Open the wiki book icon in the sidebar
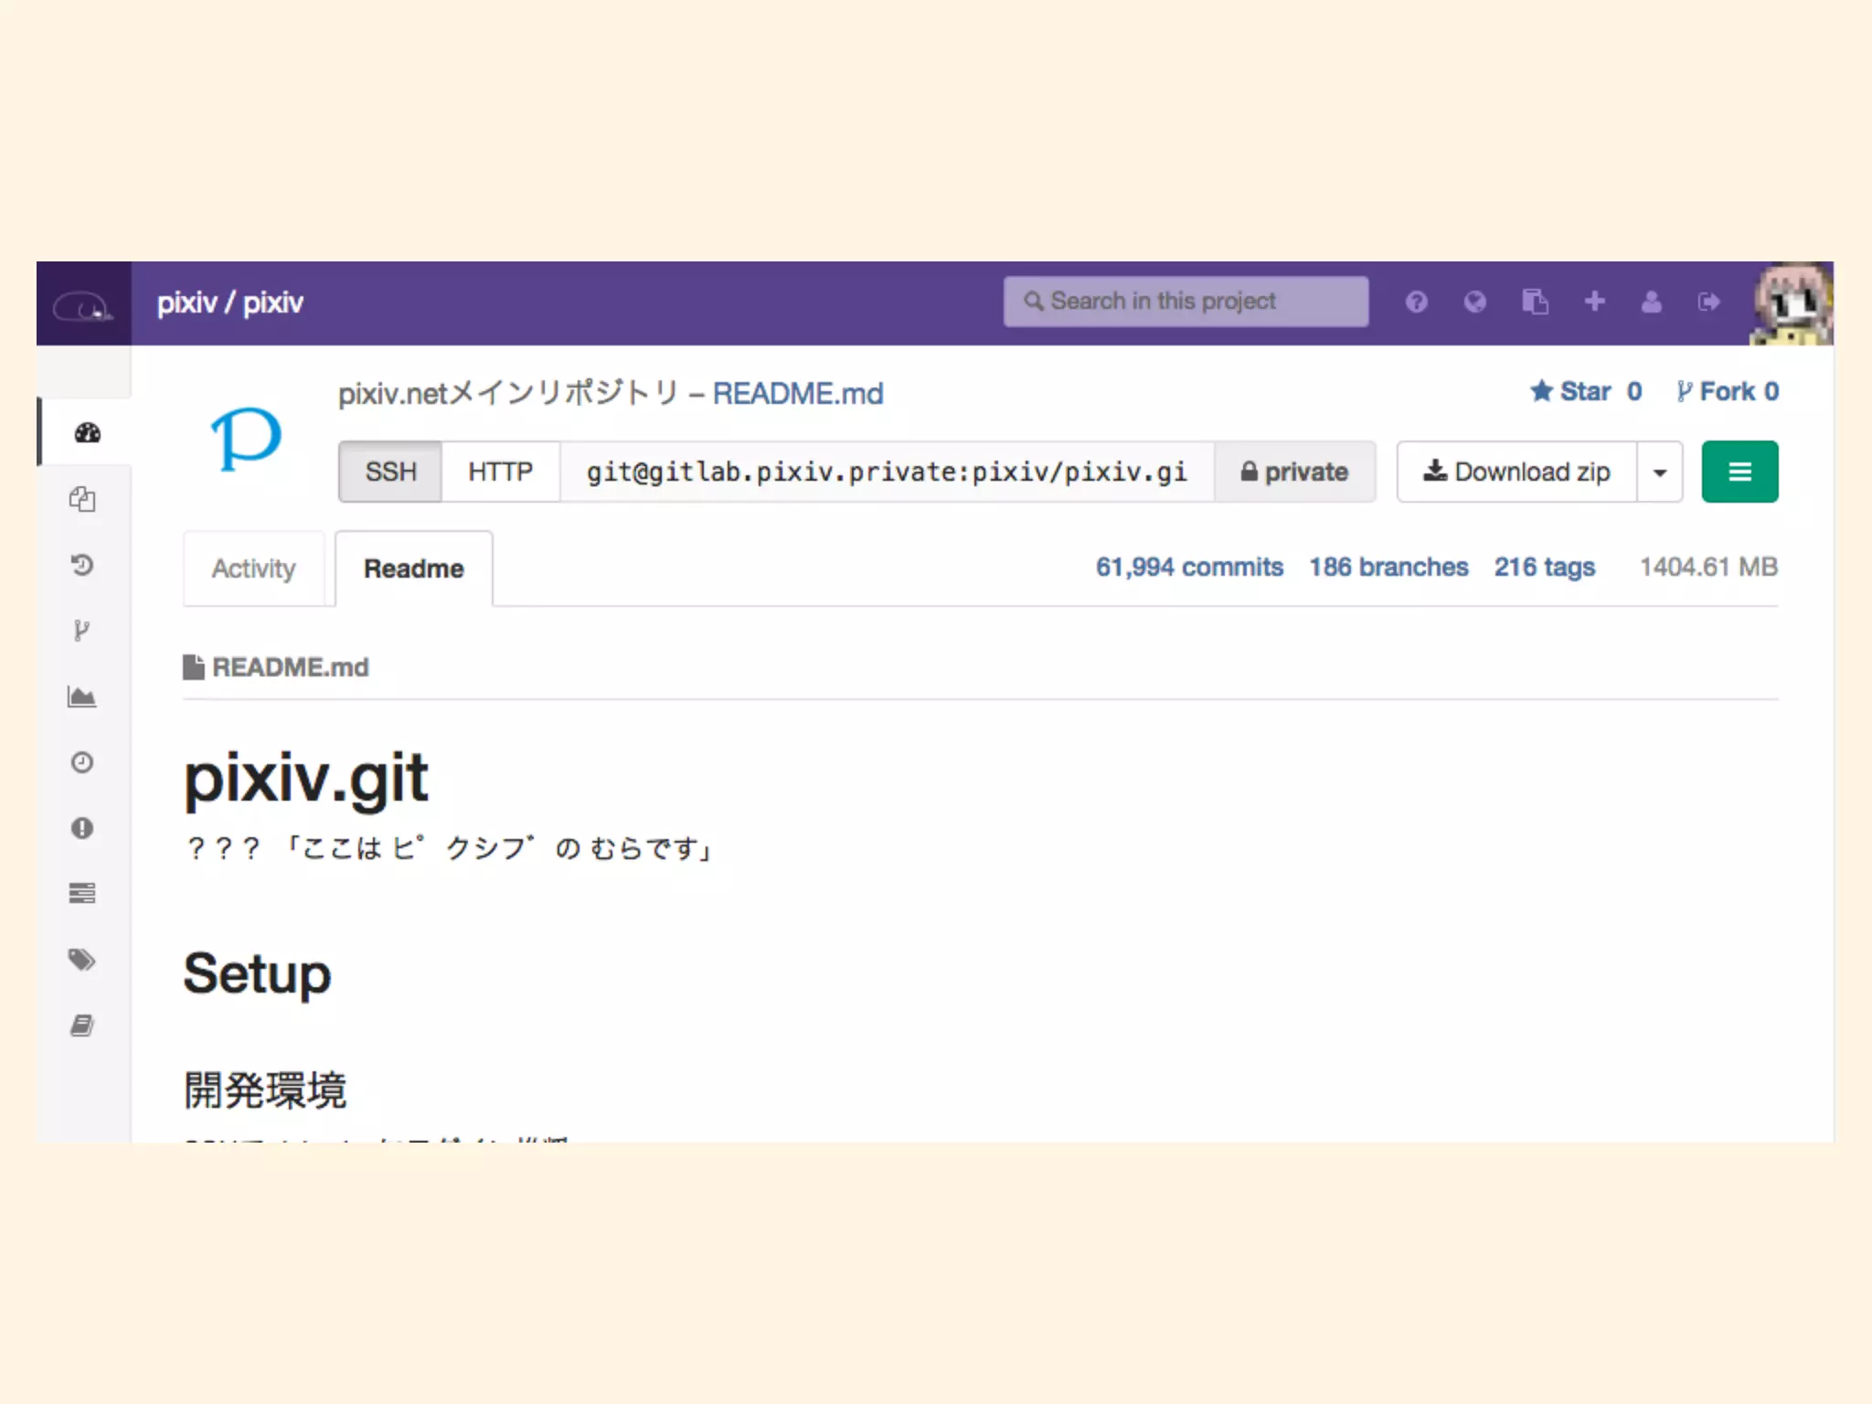 [82, 1026]
